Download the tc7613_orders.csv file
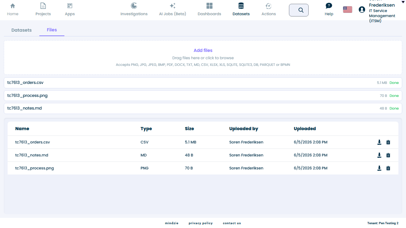This screenshot has width=406, height=228. tap(379, 142)
